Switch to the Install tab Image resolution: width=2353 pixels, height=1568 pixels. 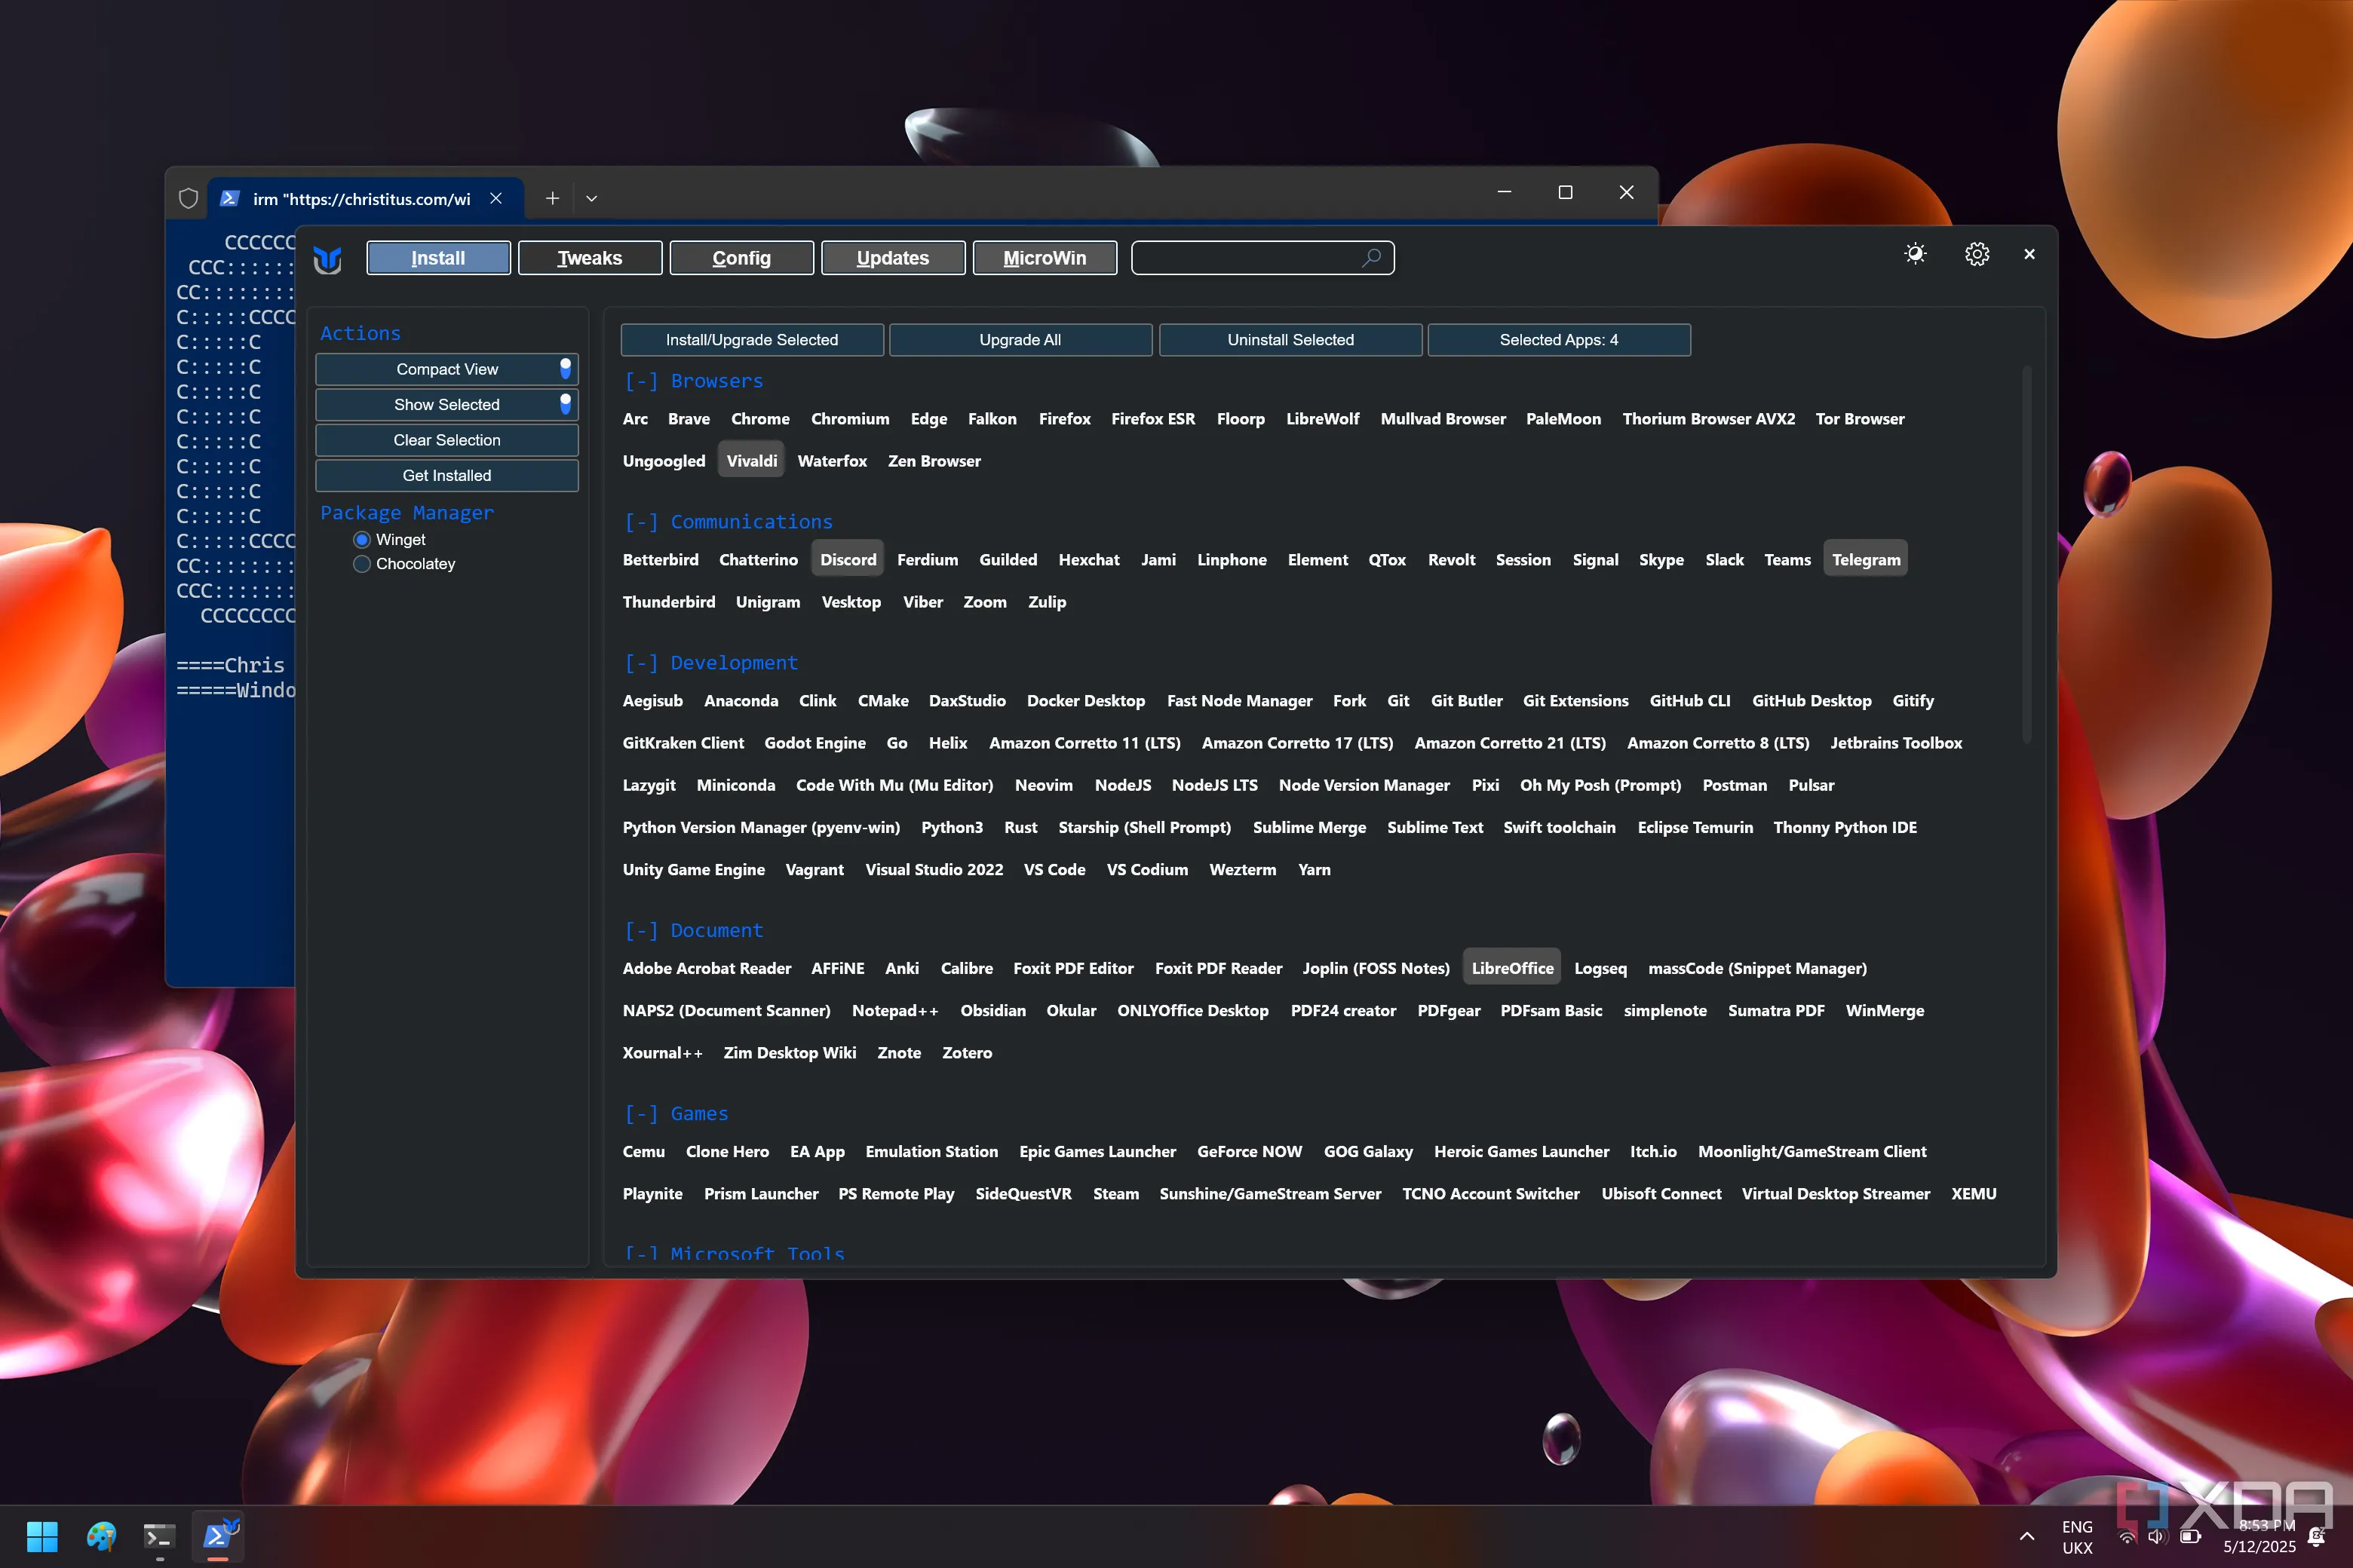click(438, 258)
